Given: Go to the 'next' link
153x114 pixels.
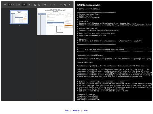Looking at the screenshot, I should pos(86,110).
